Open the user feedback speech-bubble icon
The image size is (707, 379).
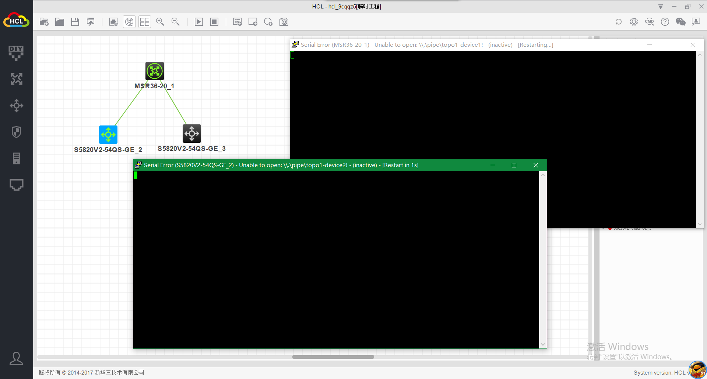point(696,22)
